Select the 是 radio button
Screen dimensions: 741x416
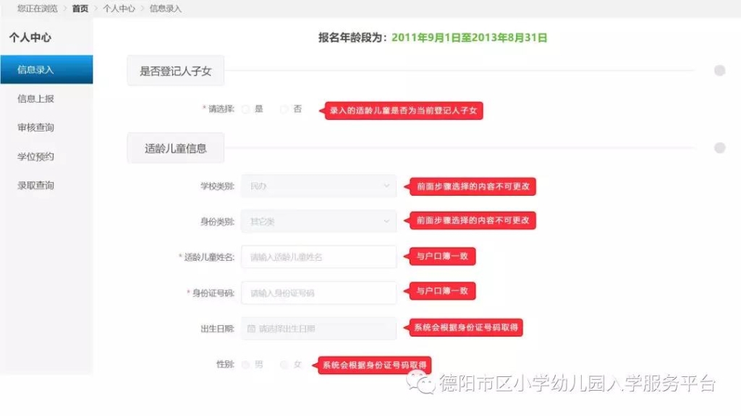pyautogui.click(x=245, y=110)
